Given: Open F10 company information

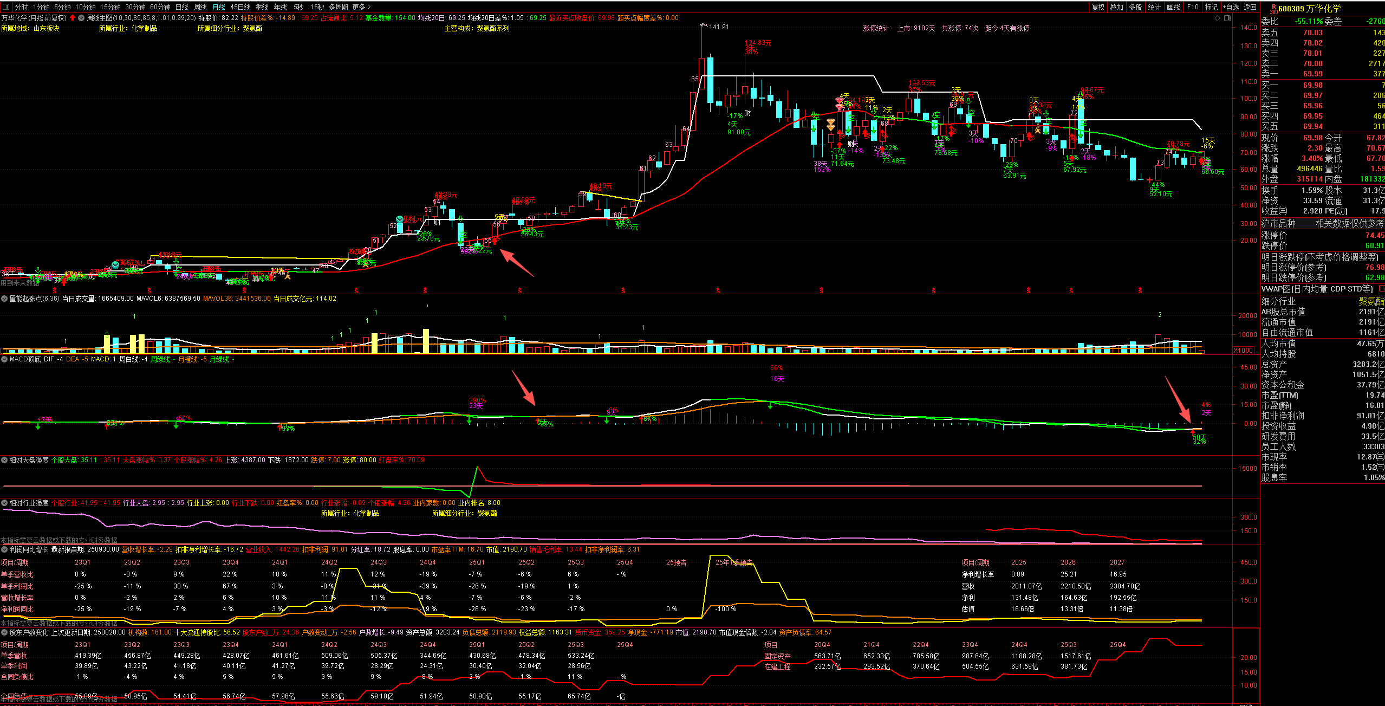Looking at the screenshot, I should pos(1193,7).
